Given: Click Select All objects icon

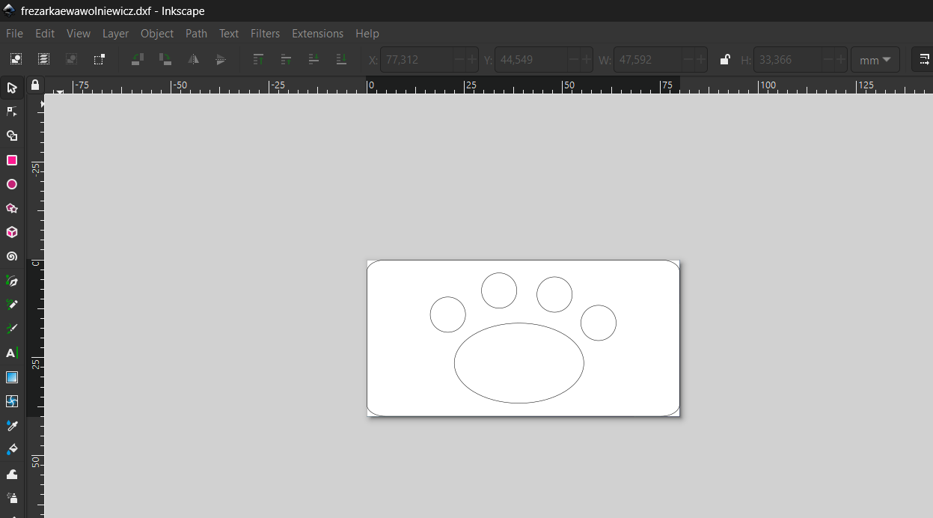Looking at the screenshot, I should 16,59.
